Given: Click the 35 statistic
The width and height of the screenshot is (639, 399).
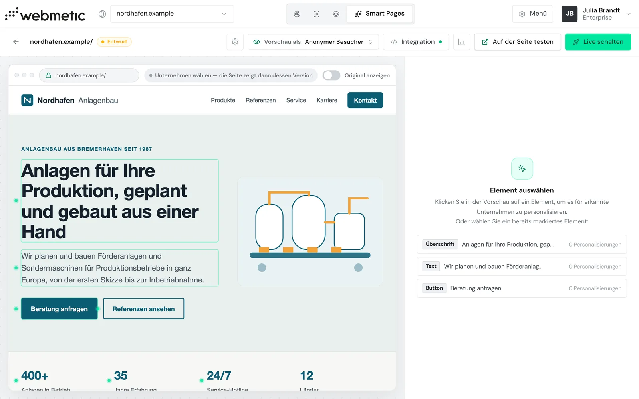Looking at the screenshot, I should 121,376.
